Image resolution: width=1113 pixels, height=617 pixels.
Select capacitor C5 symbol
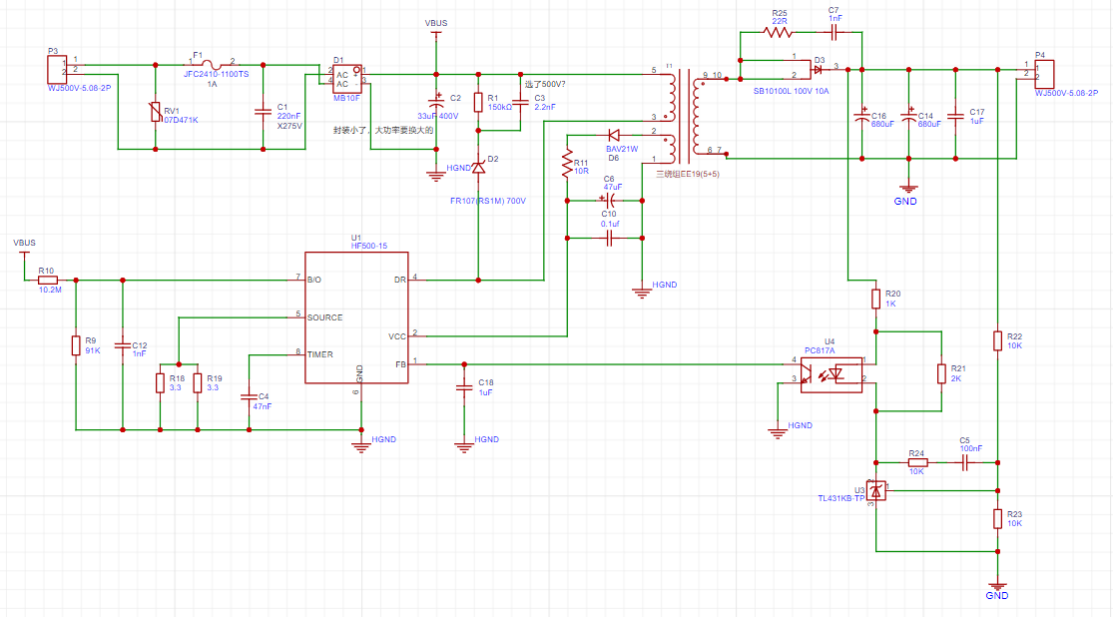tap(964, 462)
